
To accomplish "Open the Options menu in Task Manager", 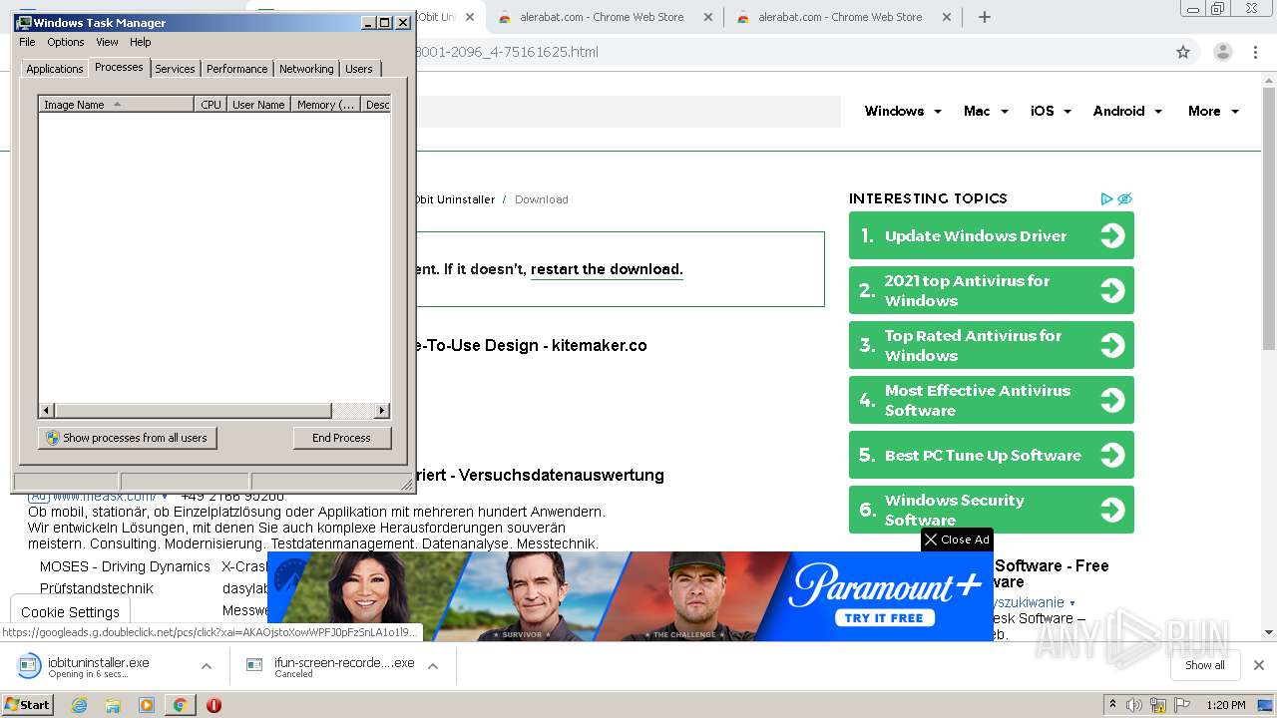I will 66,42.
